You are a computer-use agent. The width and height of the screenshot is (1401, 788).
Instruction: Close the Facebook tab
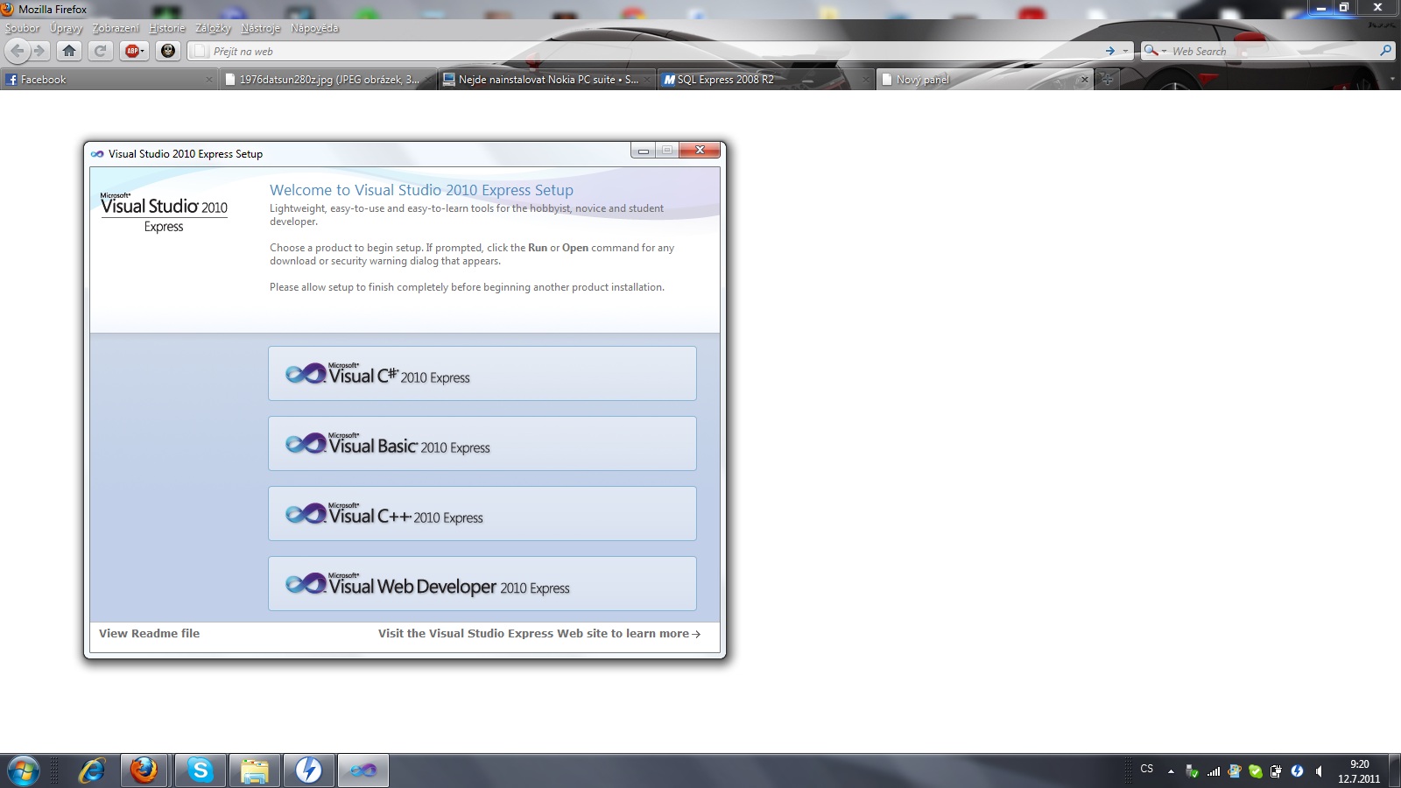coord(209,79)
